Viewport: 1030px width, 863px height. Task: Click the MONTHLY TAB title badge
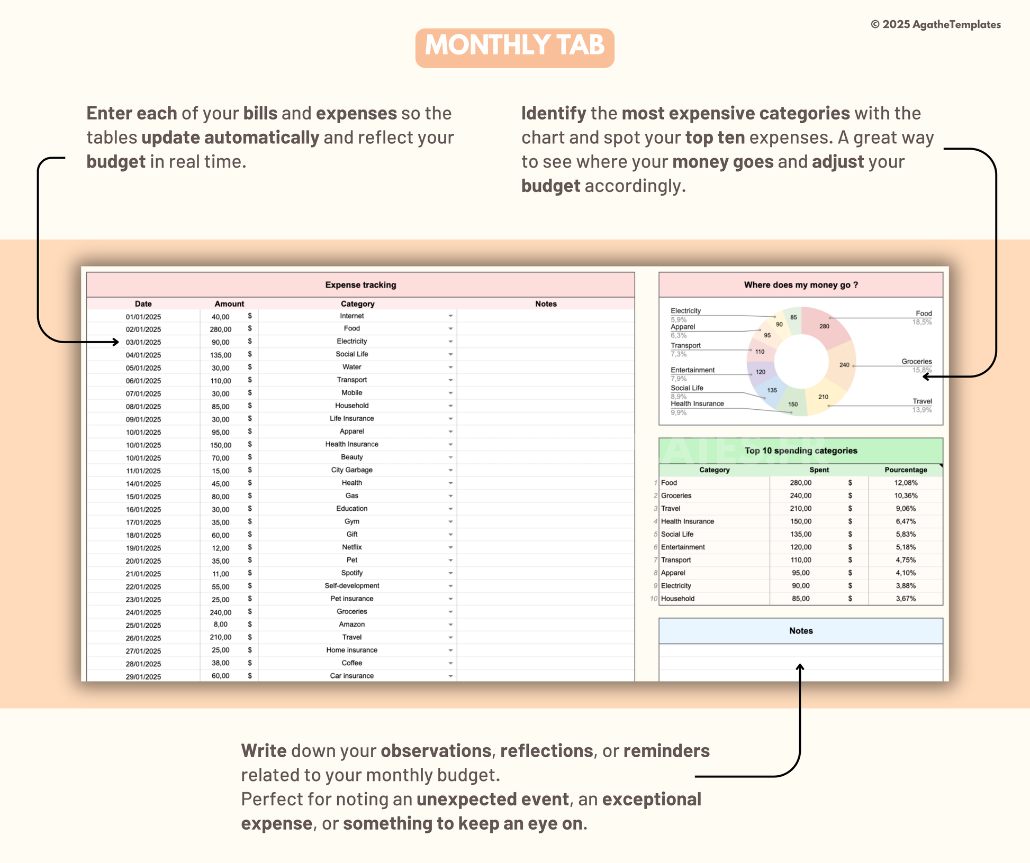tap(514, 48)
